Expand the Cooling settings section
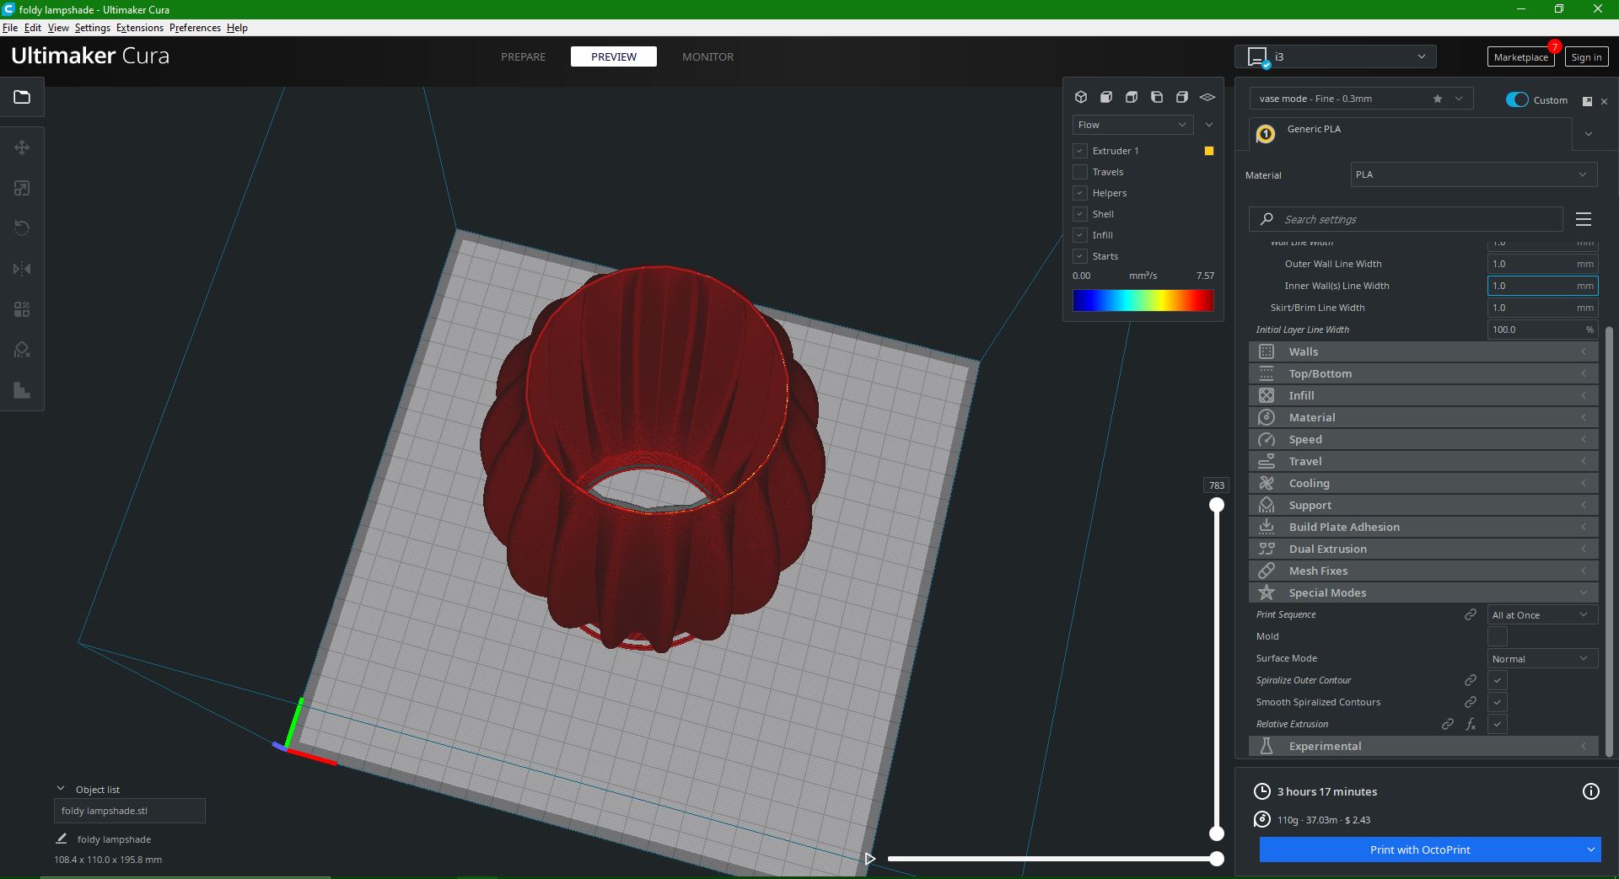This screenshot has height=879, width=1619. [x=1423, y=483]
